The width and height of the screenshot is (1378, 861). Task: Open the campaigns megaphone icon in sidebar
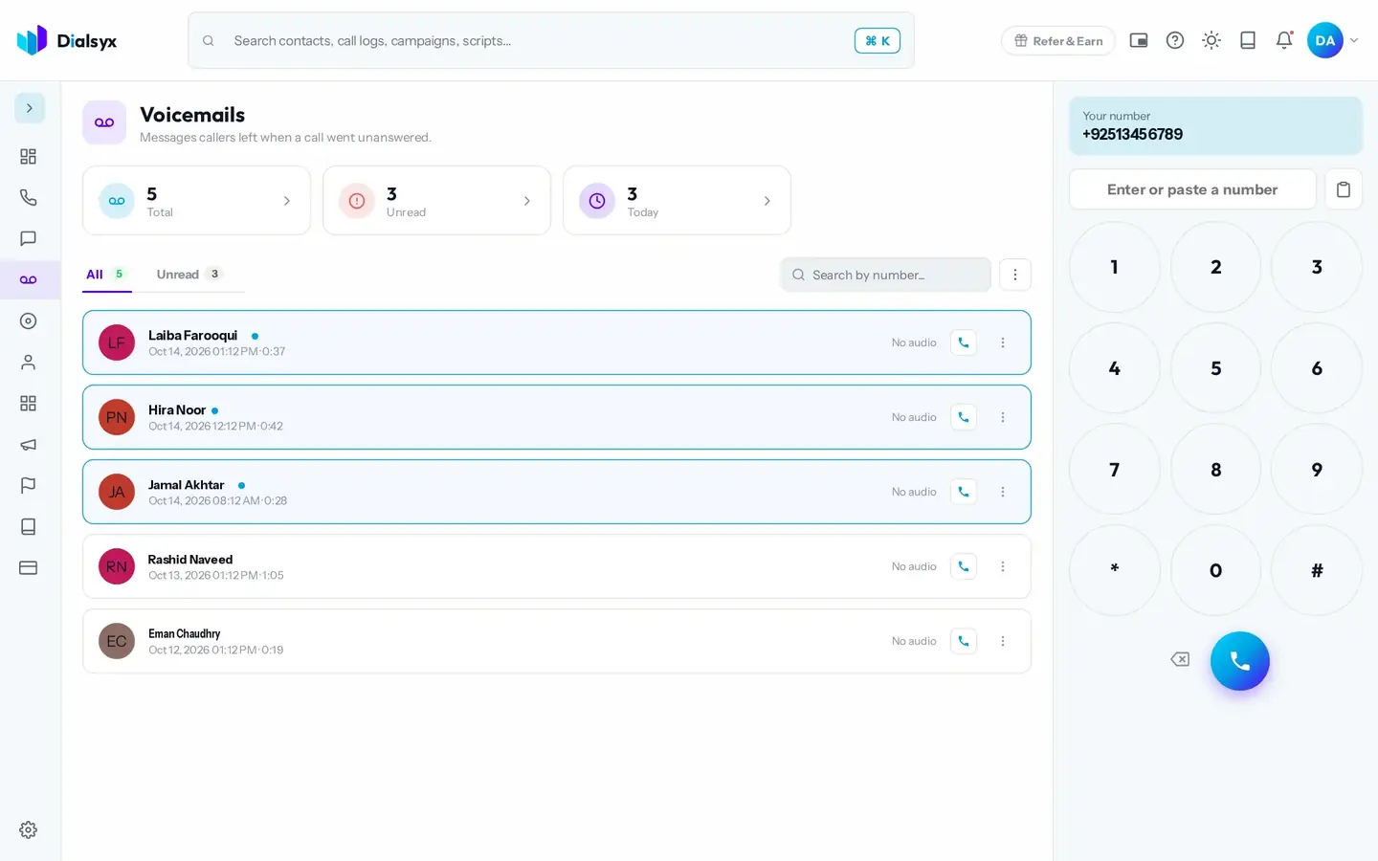pyautogui.click(x=29, y=444)
